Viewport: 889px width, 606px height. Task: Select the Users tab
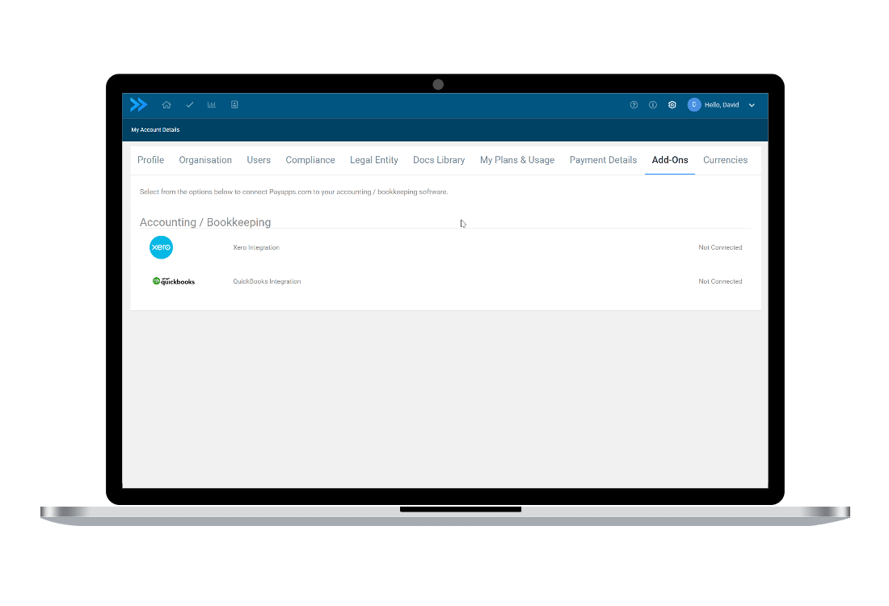[259, 160]
